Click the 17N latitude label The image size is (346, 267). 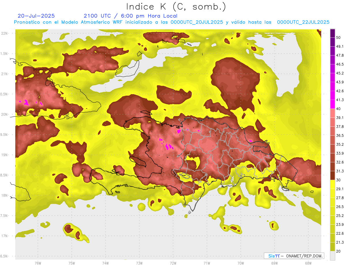4,236
